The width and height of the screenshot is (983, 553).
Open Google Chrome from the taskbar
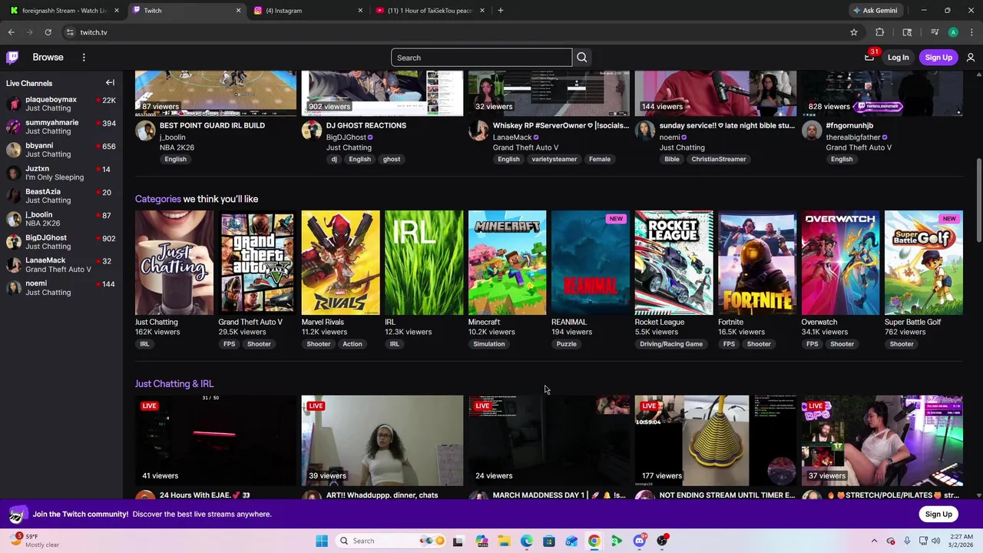[x=594, y=541]
